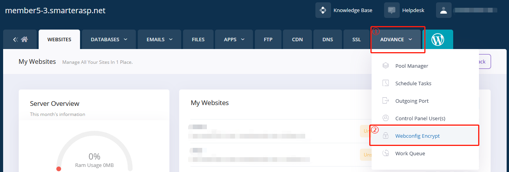
Task: Expand the APPS dropdown tab
Action: (x=234, y=39)
